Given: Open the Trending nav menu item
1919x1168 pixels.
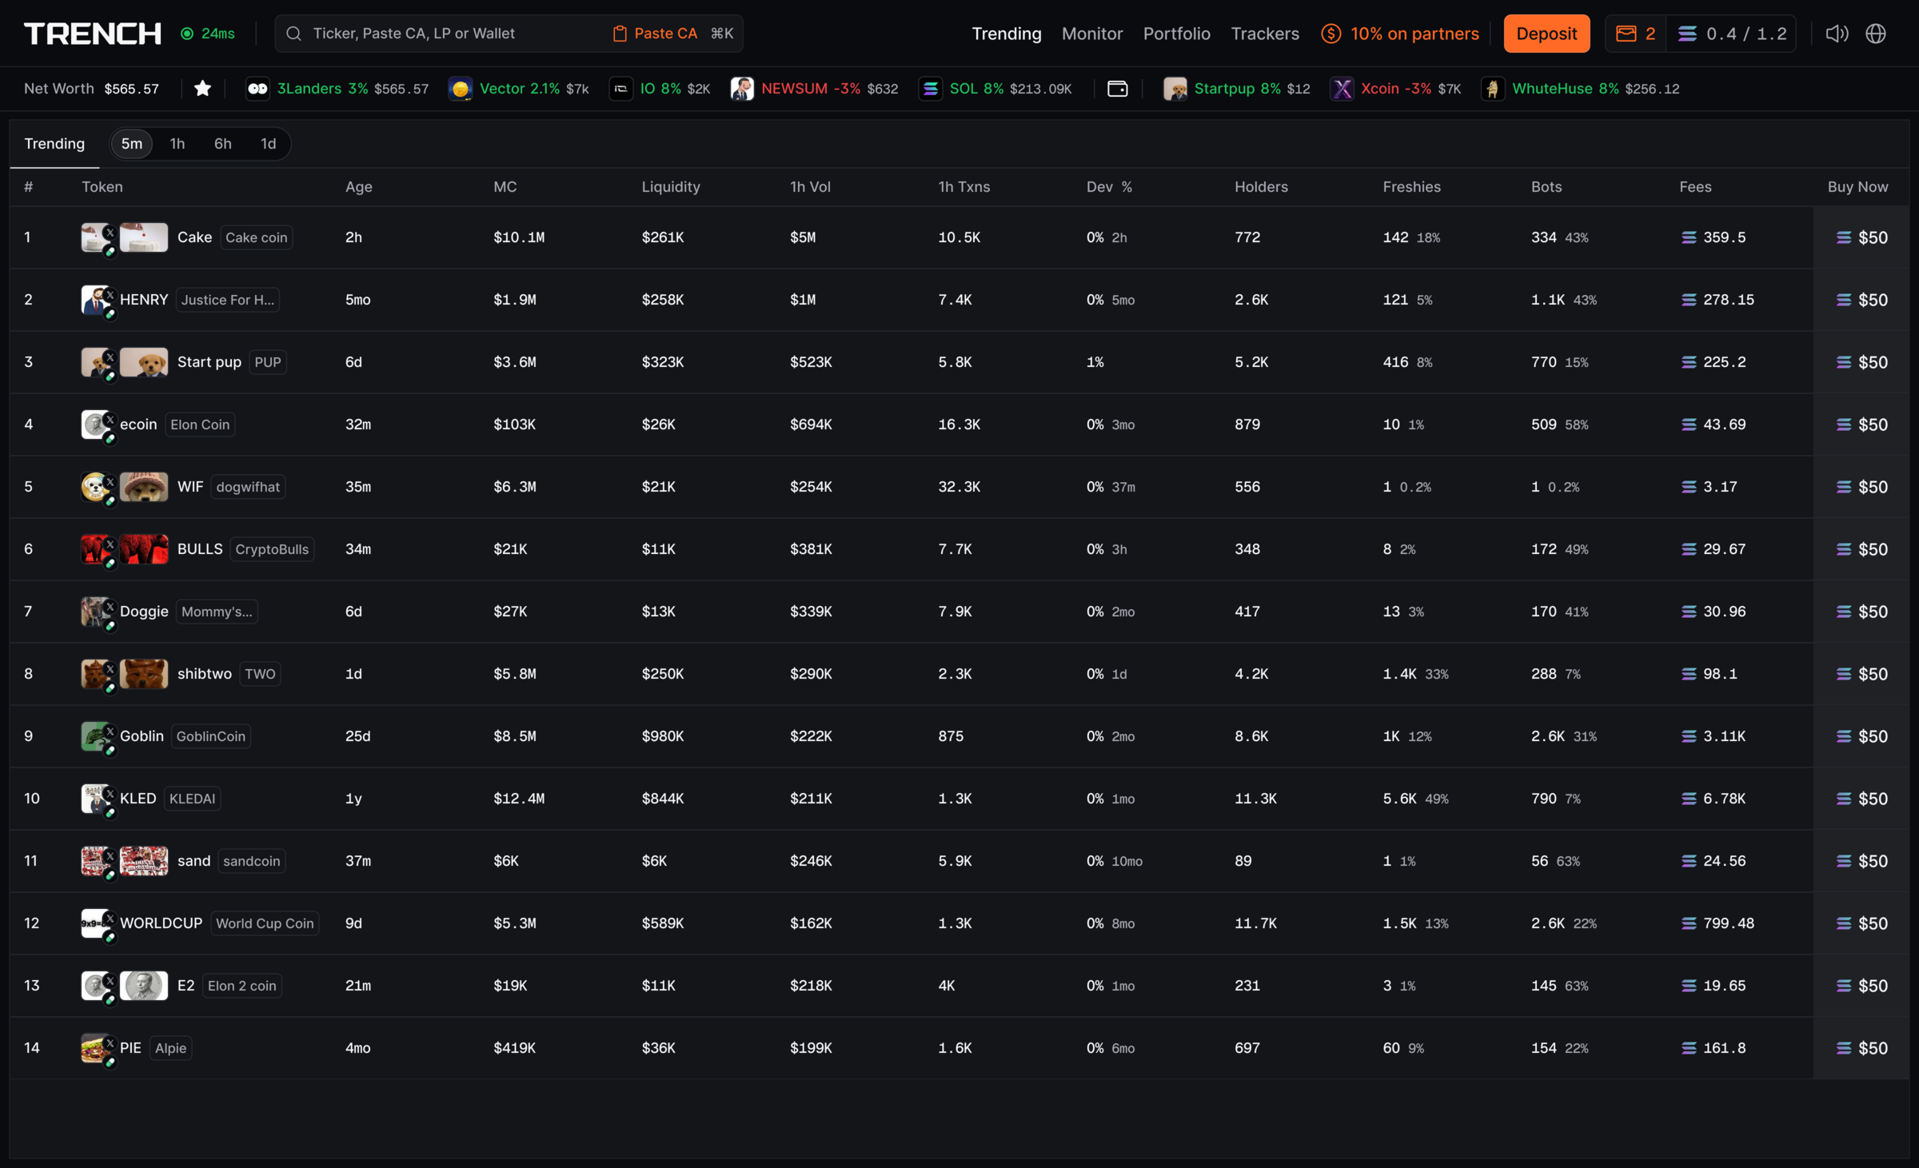Looking at the screenshot, I should [1007, 34].
